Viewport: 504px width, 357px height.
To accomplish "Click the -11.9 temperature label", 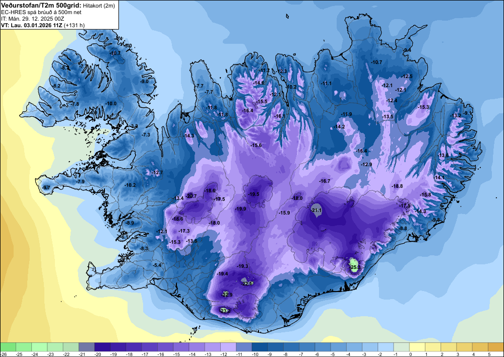I will (347, 114).
